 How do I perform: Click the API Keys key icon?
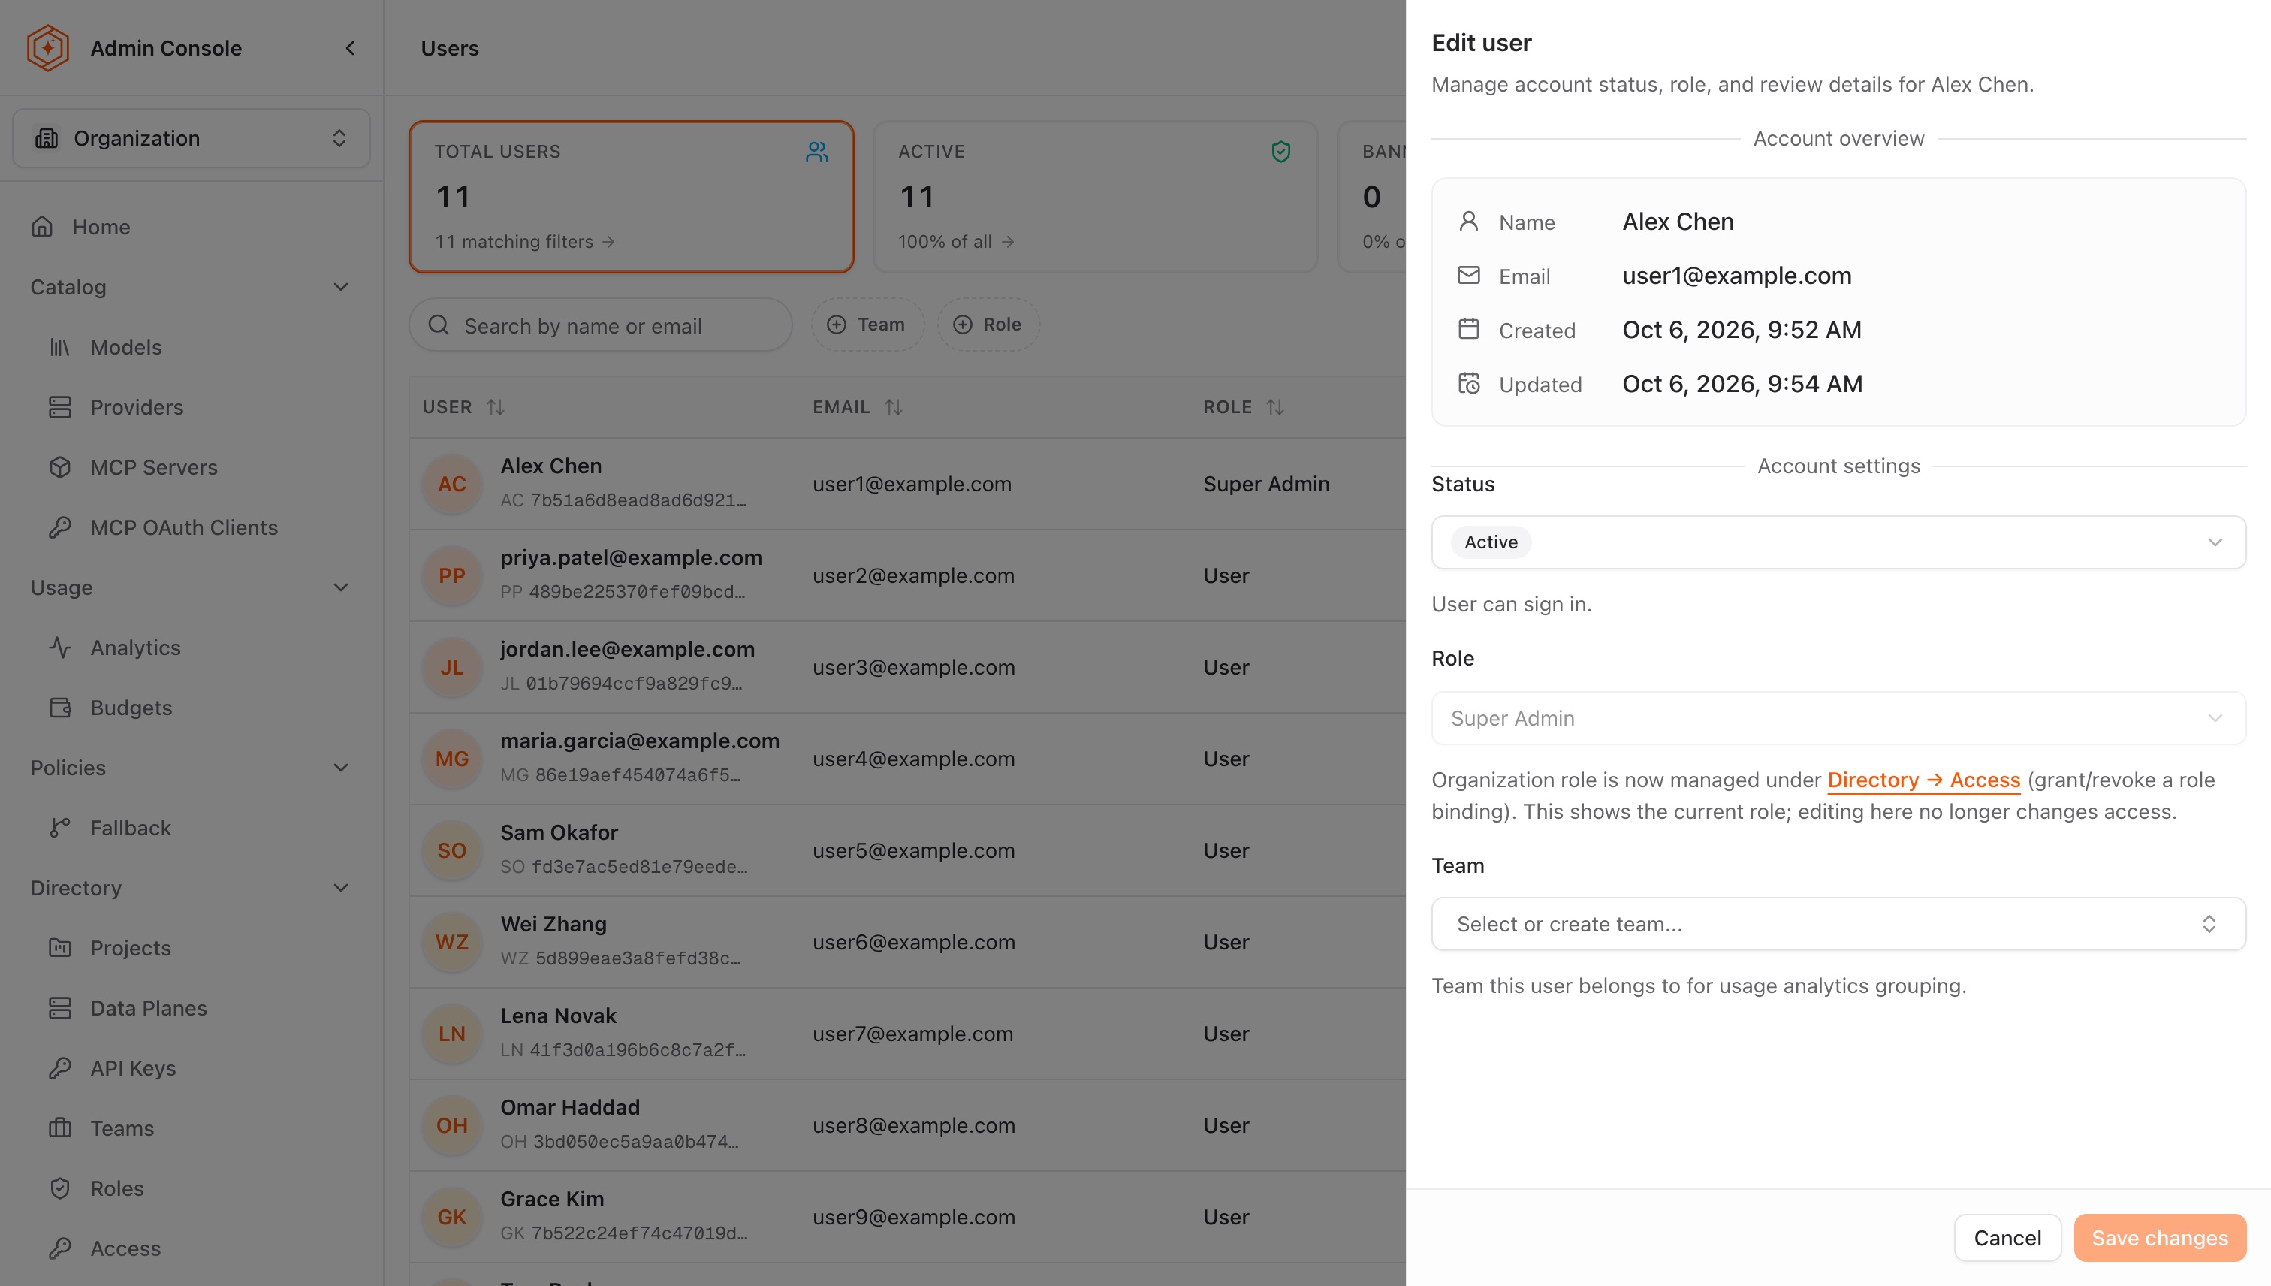[x=59, y=1068]
